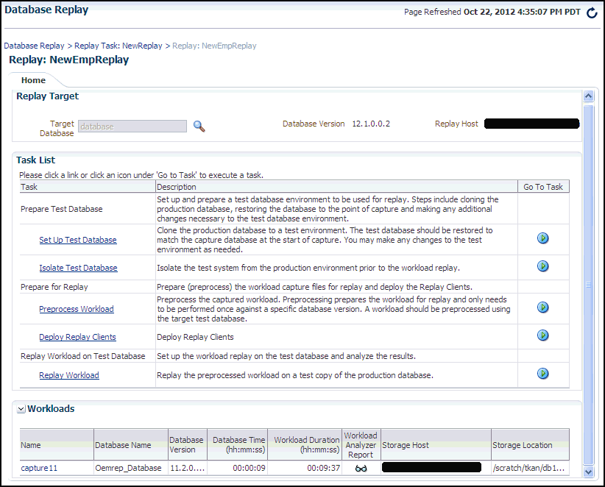Screen dimensions: 605x487
Task: Click inside the Target Database input field
Action: [x=131, y=126]
